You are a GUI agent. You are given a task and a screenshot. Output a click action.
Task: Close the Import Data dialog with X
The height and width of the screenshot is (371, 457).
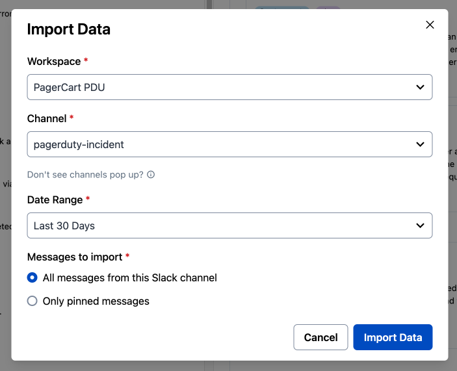[430, 25]
